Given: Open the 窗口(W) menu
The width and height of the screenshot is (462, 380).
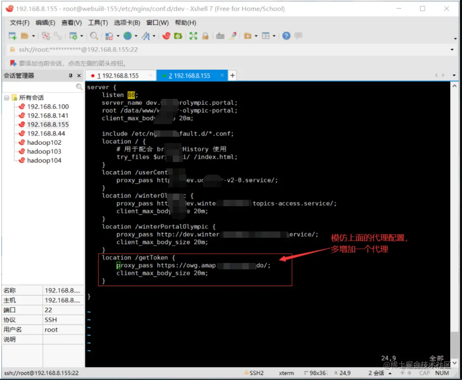Looking at the screenshot, I should point(157,23).
